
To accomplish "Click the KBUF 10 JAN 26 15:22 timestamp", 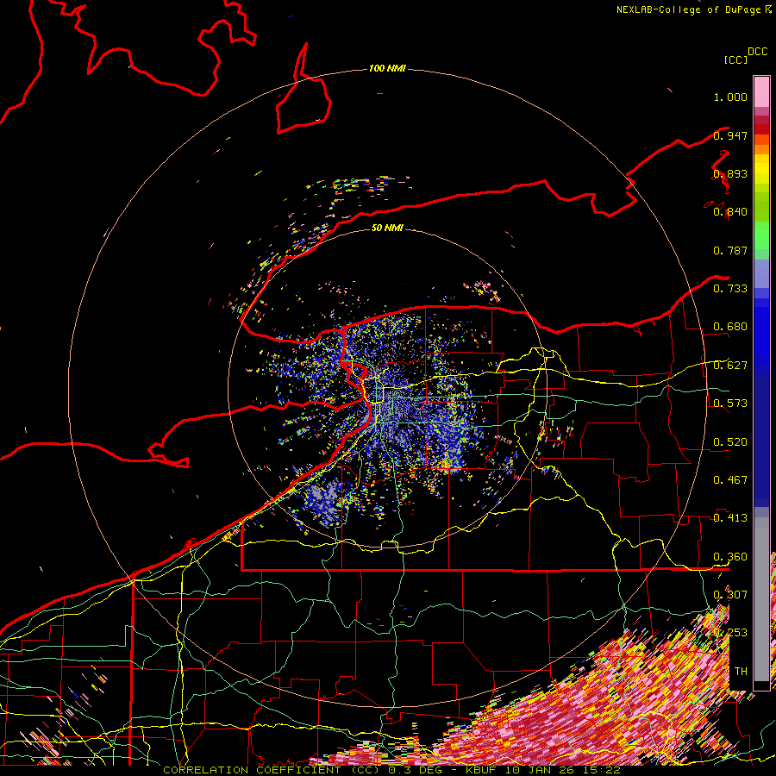I will tap(543, 770).
